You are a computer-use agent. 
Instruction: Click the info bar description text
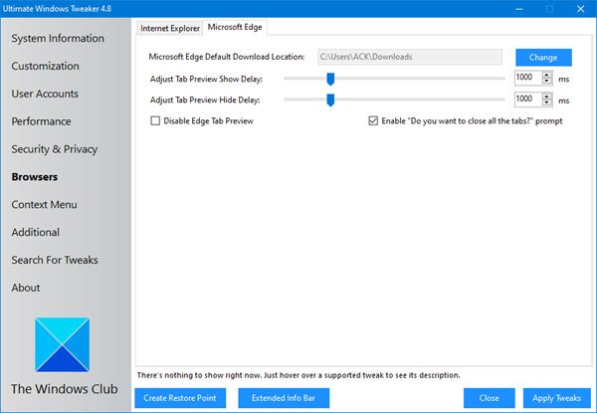(298, 375)
